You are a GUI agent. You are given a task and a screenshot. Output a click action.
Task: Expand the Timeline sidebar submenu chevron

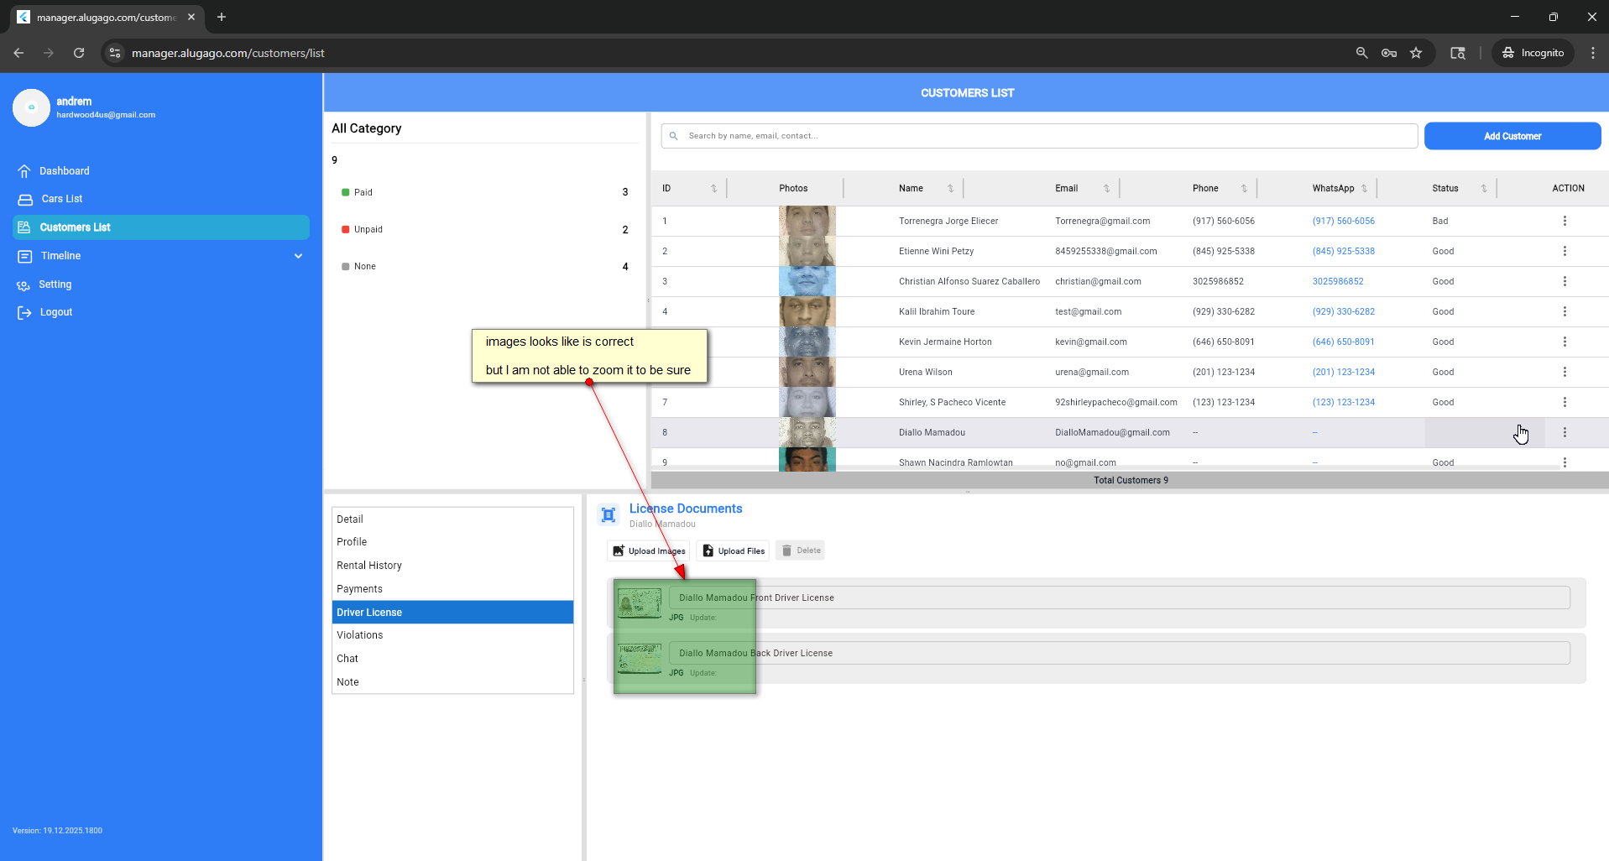pos(298,256)
